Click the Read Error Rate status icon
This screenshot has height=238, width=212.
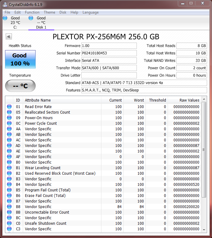click(9, 107)
